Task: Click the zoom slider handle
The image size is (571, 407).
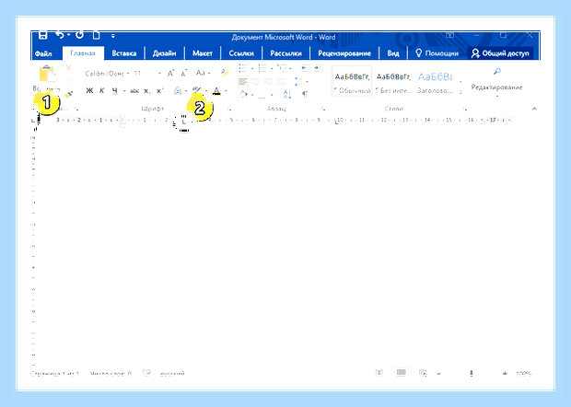Action: tap(472, 373)
